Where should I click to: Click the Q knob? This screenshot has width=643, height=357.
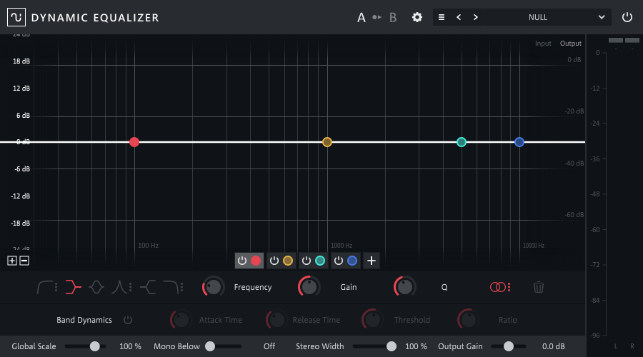pyautogui.click(x=405, y=287)
